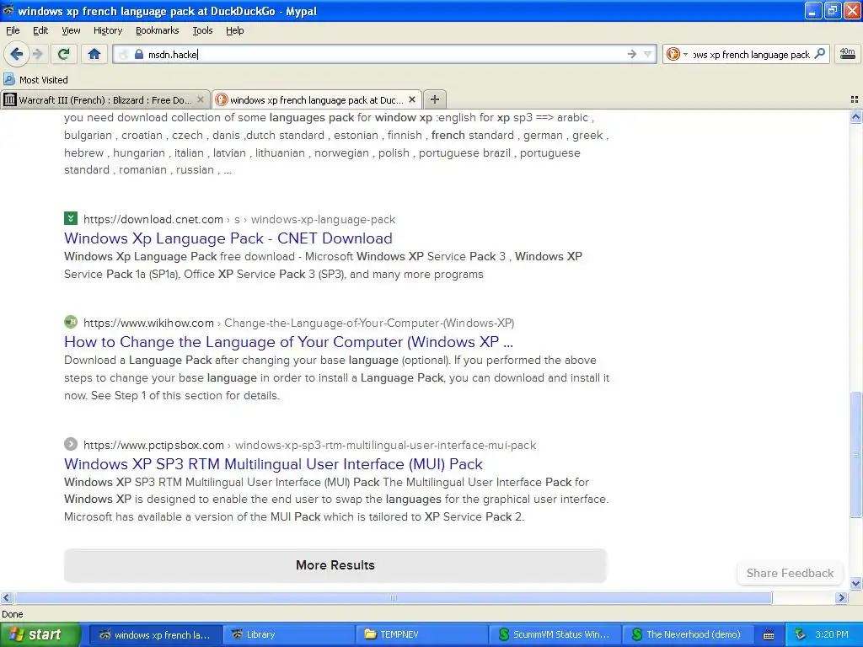Open a new tab with the plus button
Viewport: 863px width, 647px height.
click(435, 99)
